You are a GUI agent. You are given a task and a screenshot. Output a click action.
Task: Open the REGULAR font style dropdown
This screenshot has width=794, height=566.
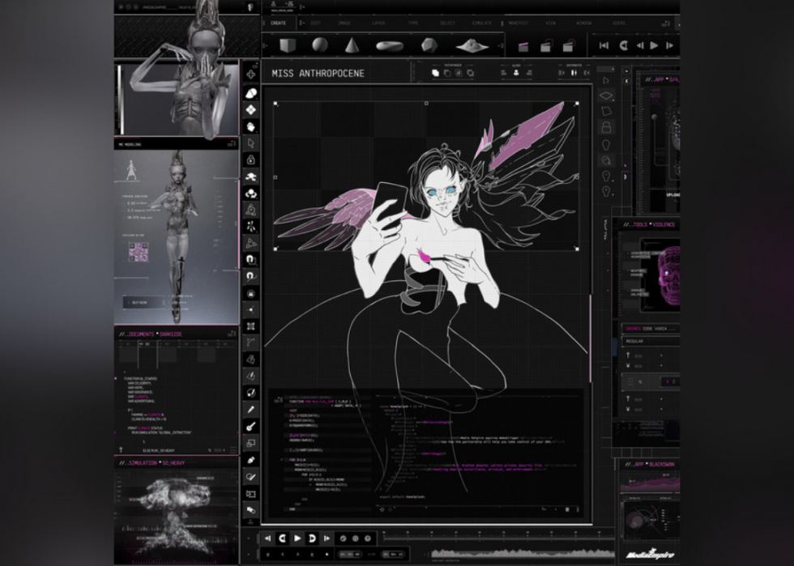651,341
